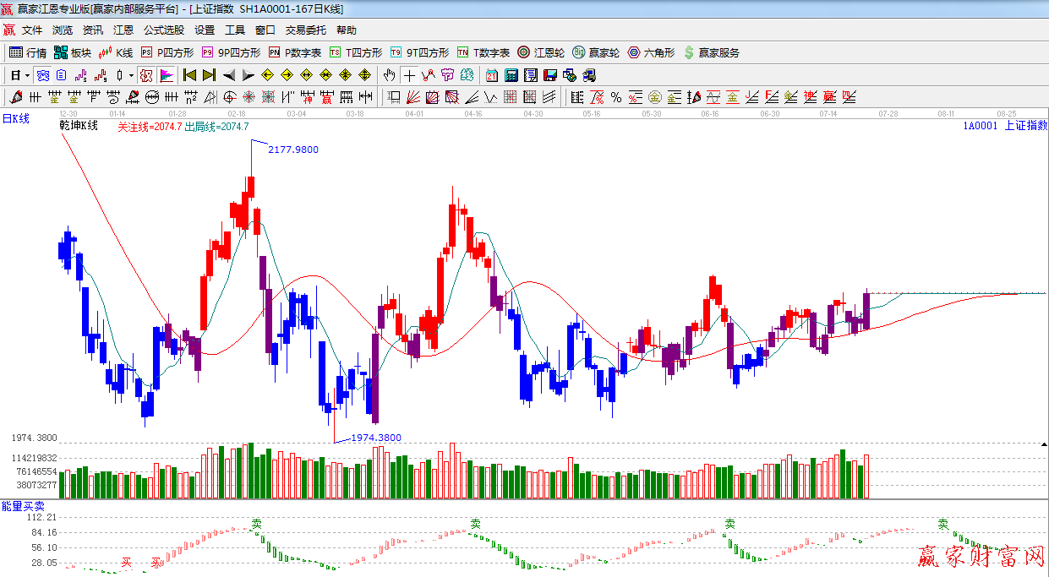Click the 赢家服务 service button
Viewport: 1049px width, 577px height.
click(711, 52)
